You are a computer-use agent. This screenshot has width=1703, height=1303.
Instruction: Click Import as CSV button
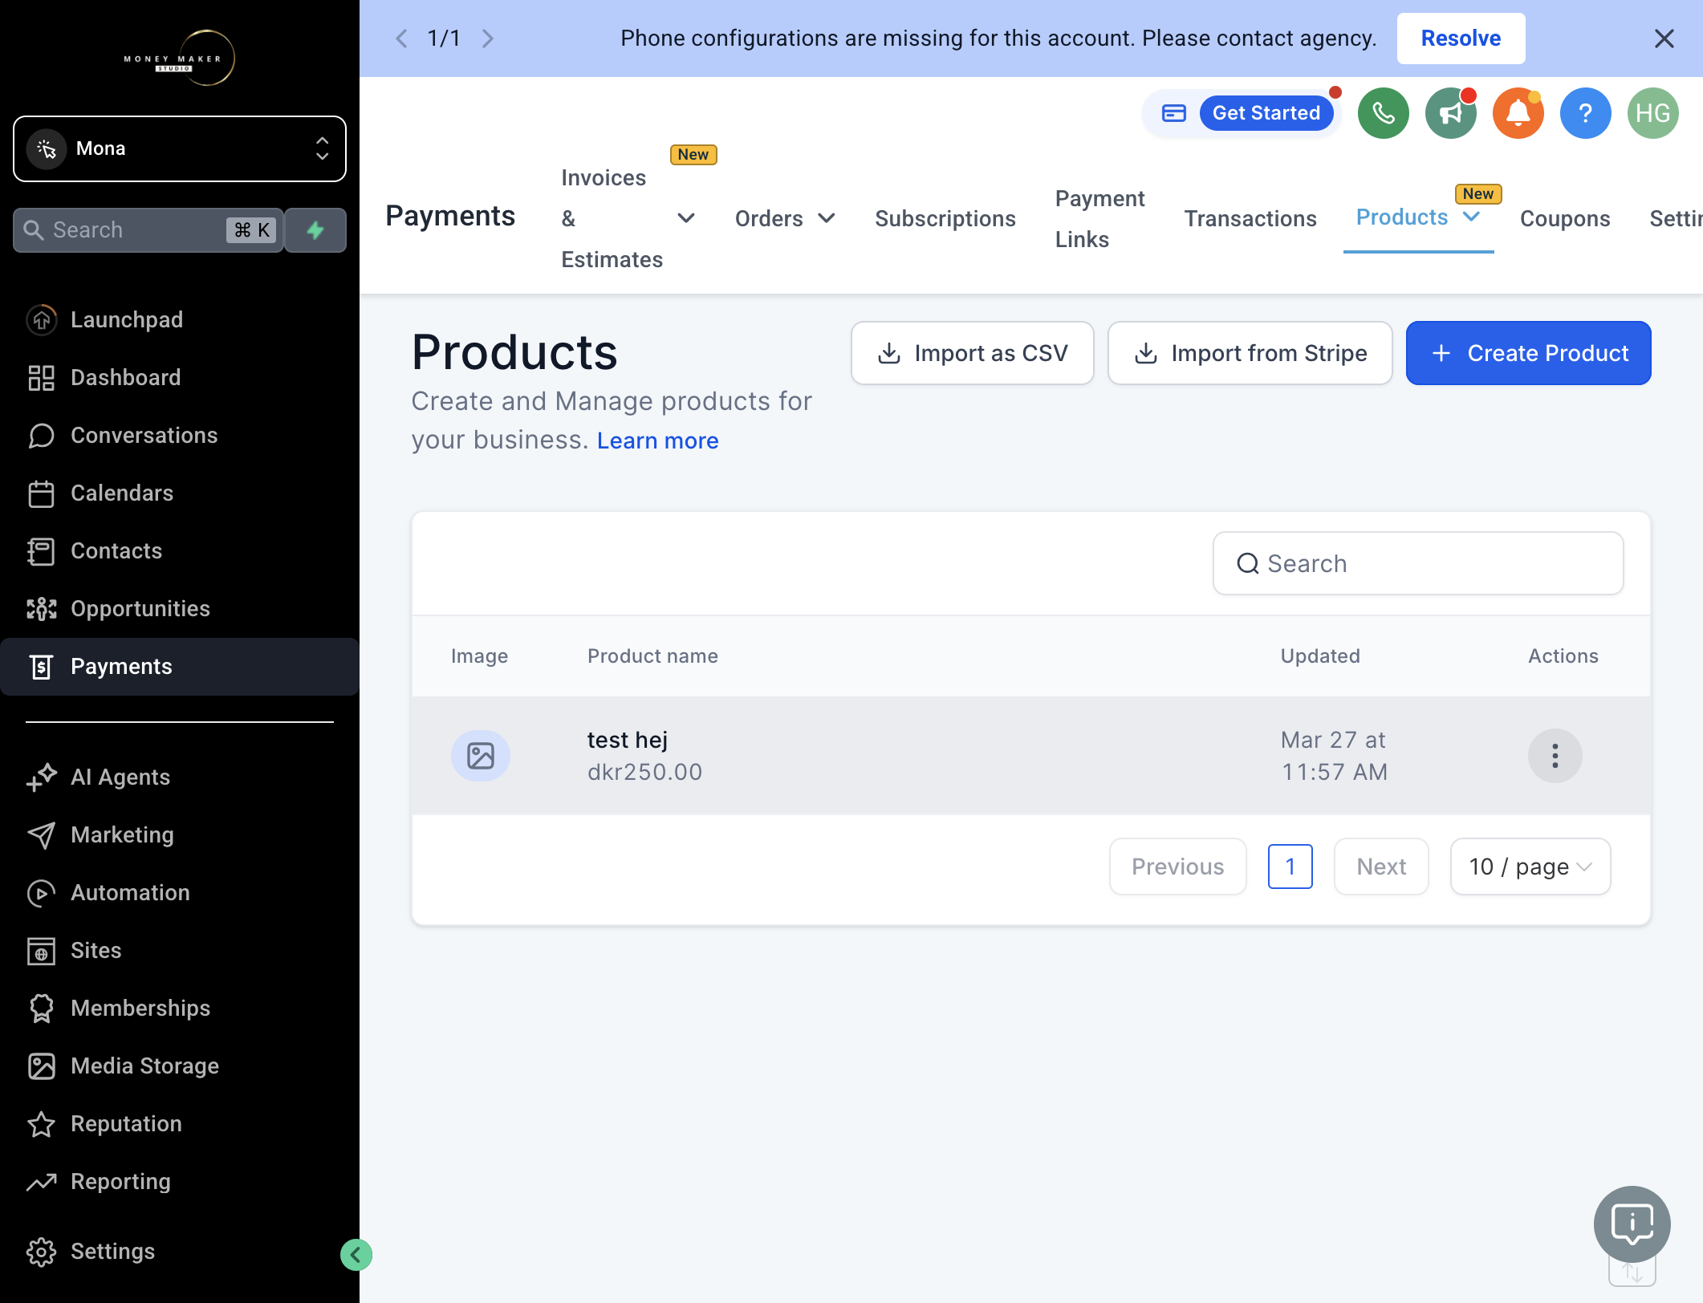972,353
